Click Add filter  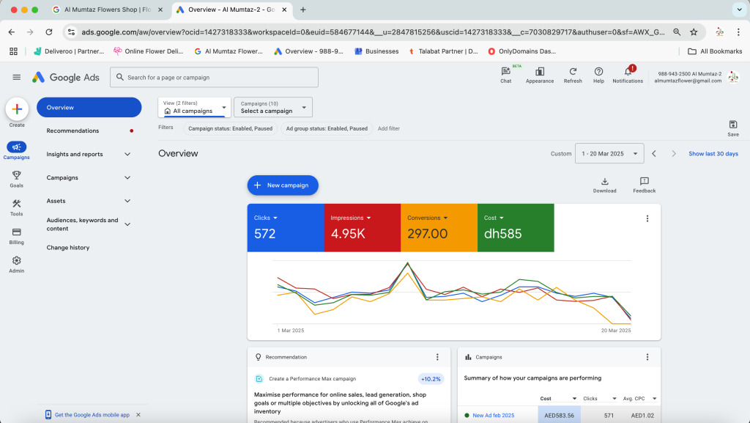pyautogui.click(x=388, y=128)
